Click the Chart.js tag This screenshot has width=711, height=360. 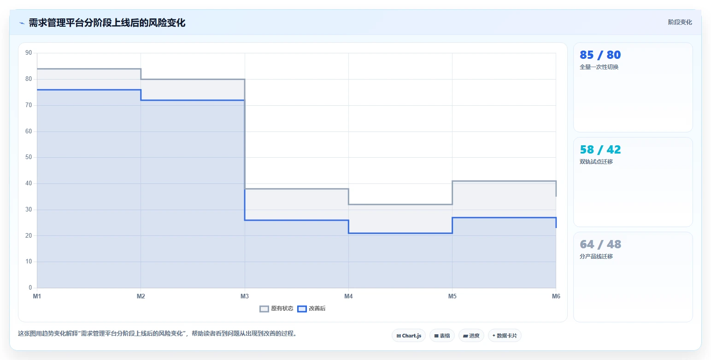409,336
